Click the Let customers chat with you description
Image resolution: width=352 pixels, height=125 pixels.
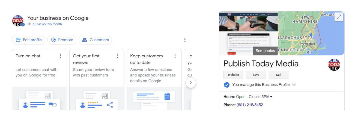pos(37,72)
